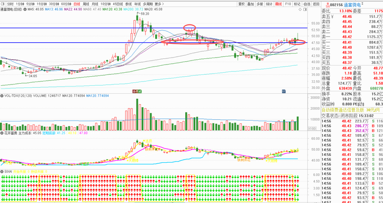Switch to 月线 monthly chart

tap(95, 4)
